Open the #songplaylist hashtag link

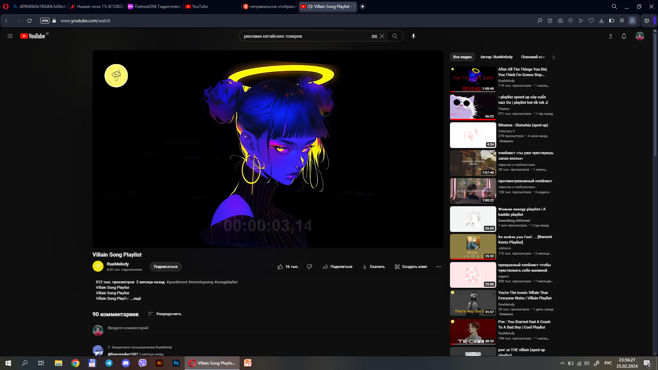click(226, 282)
